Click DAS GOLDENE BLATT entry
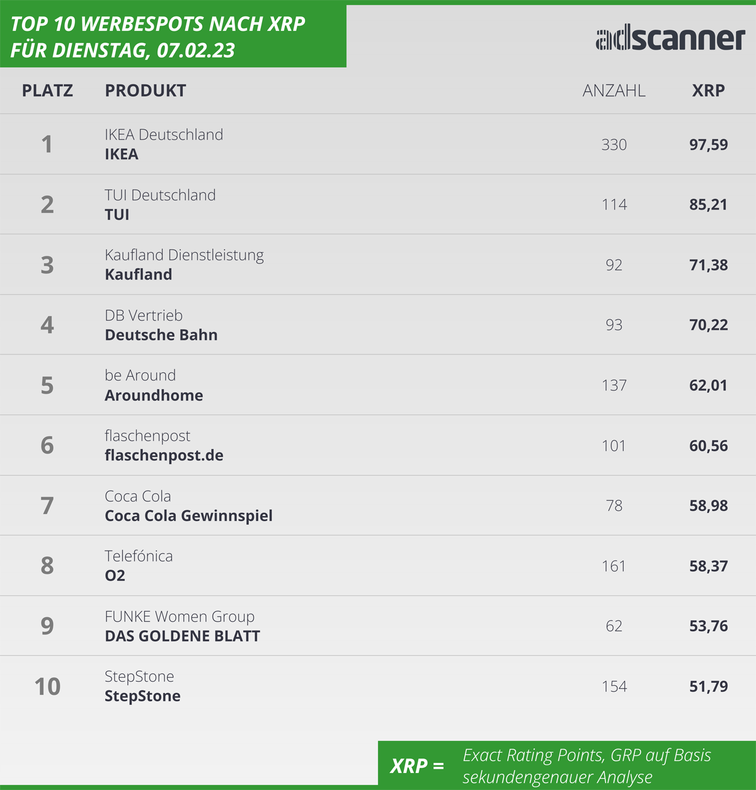This screenshot has width=756, height=790. click(378, 626)
